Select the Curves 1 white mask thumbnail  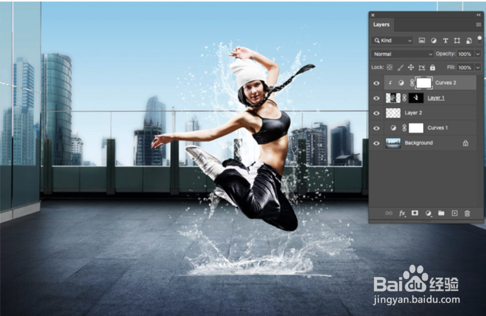coord(417,128)
